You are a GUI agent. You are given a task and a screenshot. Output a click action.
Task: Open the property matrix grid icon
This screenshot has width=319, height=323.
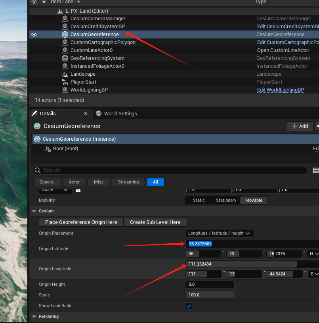pos(315,170)
